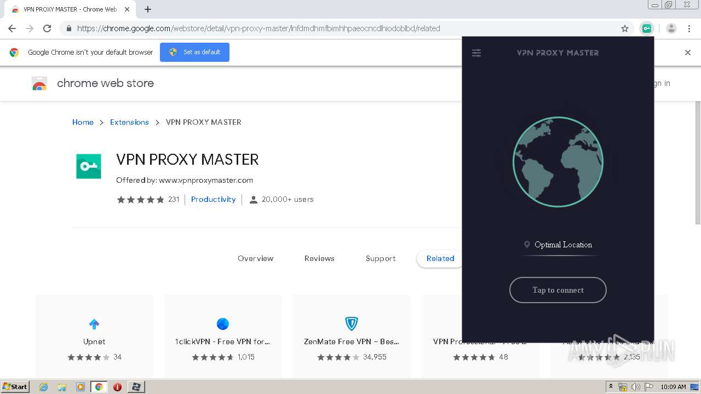Click the globe icon in VPN popup

(558, 162)
